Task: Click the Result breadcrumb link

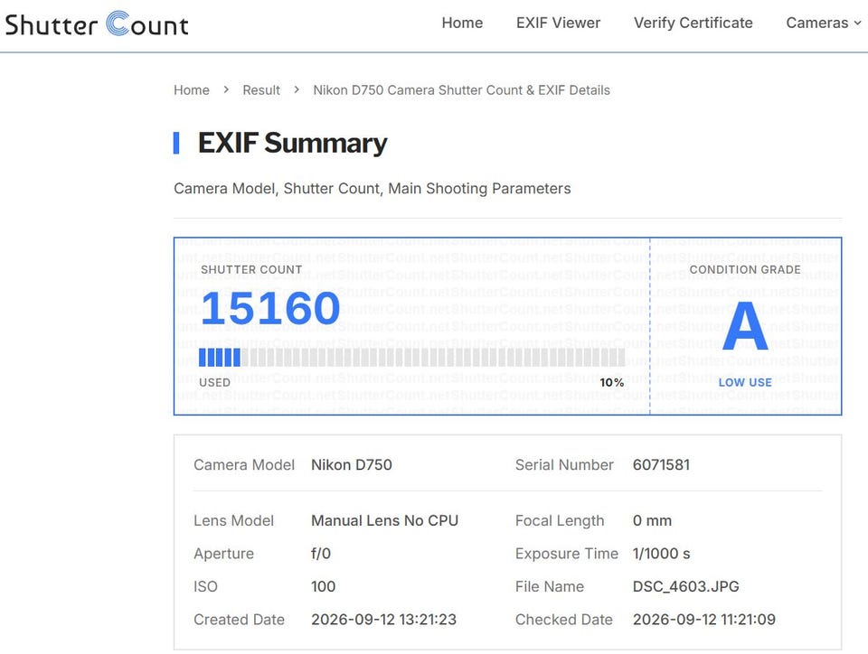Action: 261,90
